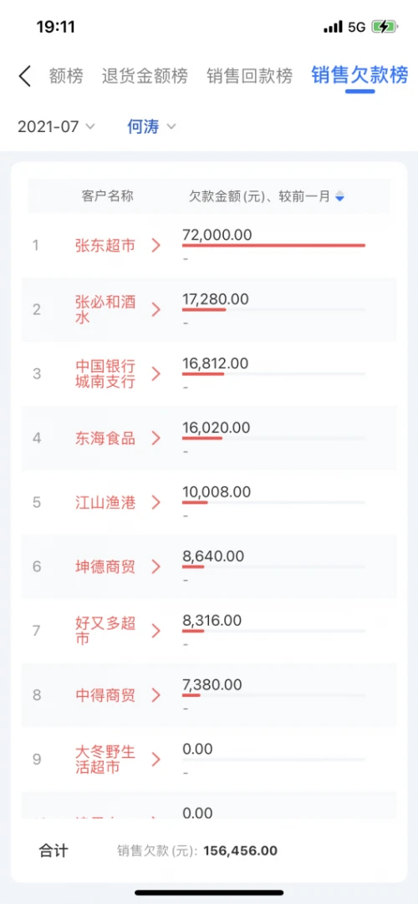Viewport: 418px width, 904px height.
Task: Open details arrow for 江山渔港
Action: (x=155, y=502)
